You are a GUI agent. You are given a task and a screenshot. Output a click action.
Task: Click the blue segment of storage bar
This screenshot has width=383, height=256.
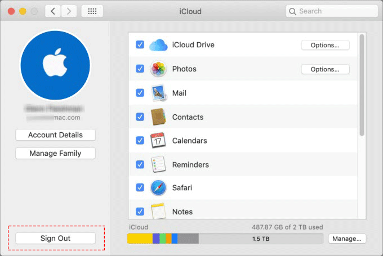[175, 239]
